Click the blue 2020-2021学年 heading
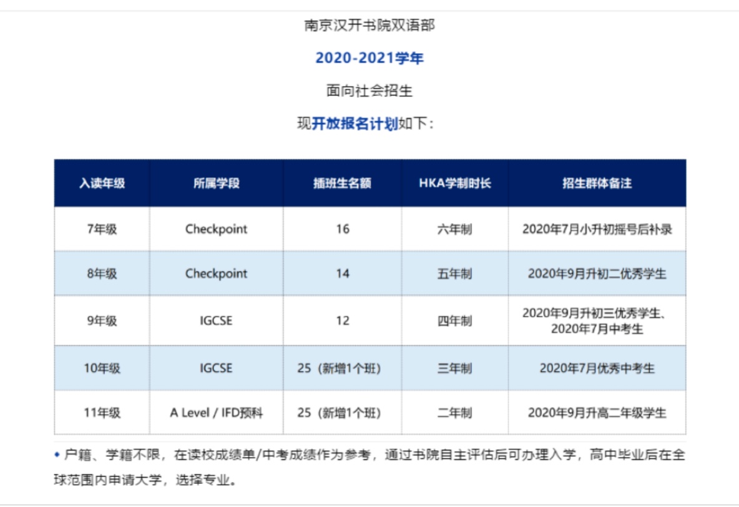This screenshot has height=507, width=739. click(x=369, y=57)
